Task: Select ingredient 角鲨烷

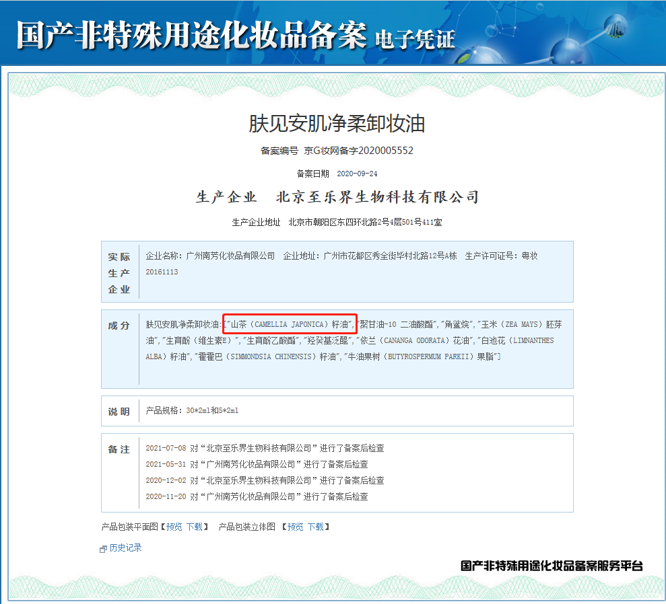Action: tap(457, 324)
